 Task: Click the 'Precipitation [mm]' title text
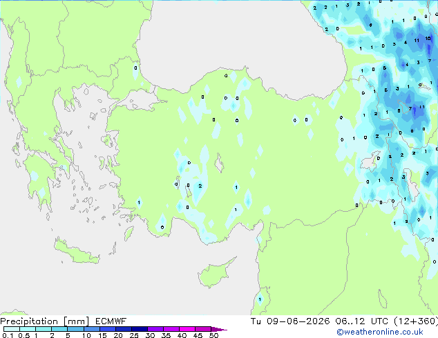tap(45, 321)
